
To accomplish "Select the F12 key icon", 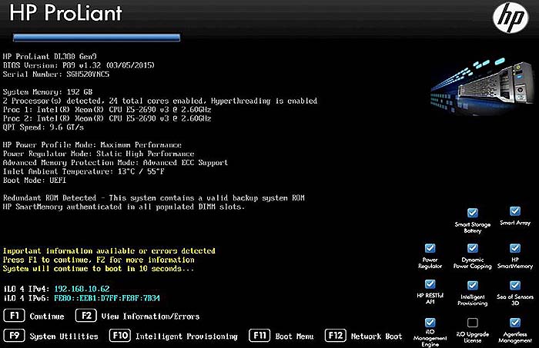I will tap(336, 335).
